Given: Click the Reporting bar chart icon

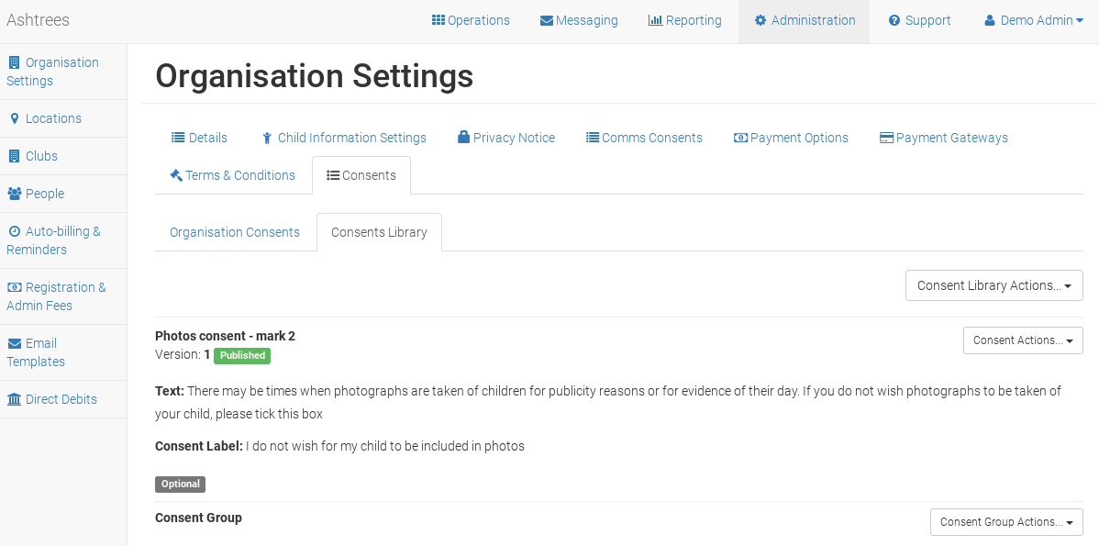Looking at the screenshot, I should (x=655, y=20).
